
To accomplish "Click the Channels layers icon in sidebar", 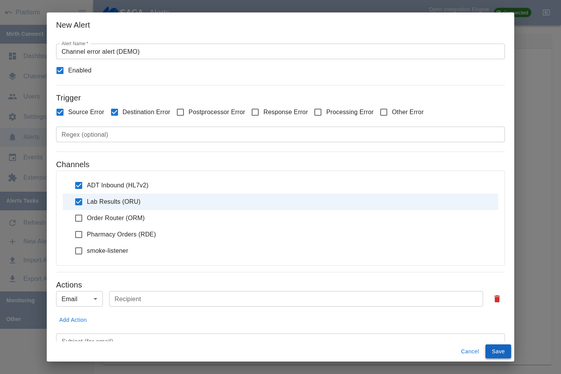I will [x=12, y=76].
